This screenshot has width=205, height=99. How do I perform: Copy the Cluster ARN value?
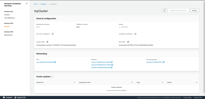47,42
